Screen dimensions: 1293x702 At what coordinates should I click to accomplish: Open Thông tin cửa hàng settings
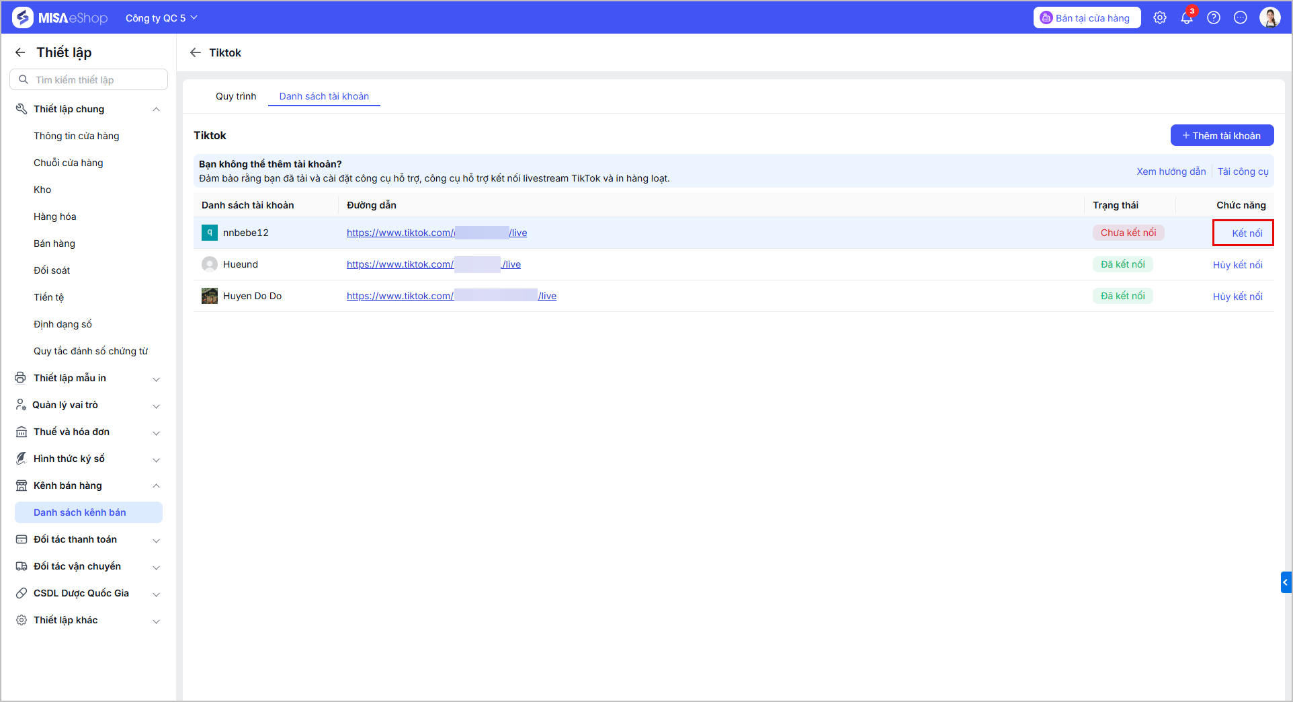point(77,136)
